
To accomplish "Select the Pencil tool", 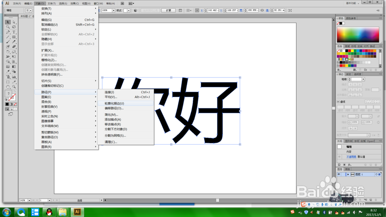I will coord(14,42).
